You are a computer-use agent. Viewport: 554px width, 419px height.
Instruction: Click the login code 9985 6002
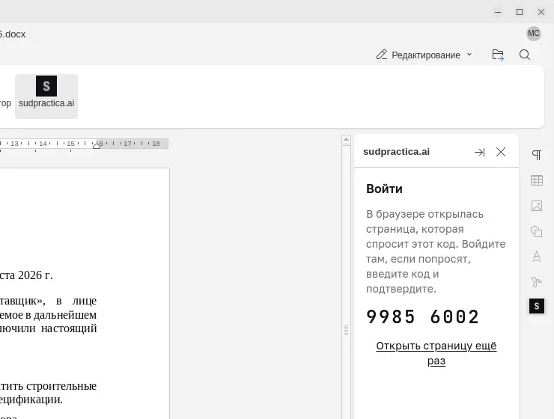(x=422, y=316)
